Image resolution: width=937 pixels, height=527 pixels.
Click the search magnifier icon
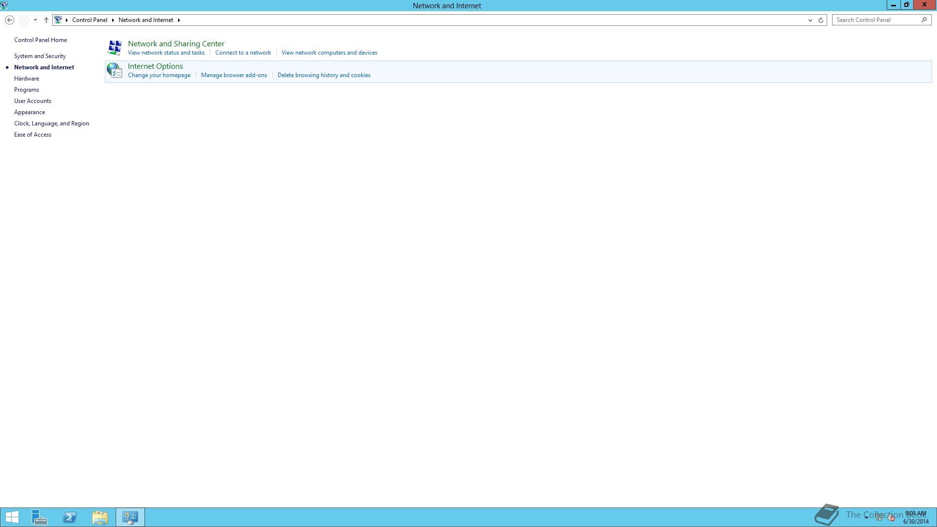[924, 20]
